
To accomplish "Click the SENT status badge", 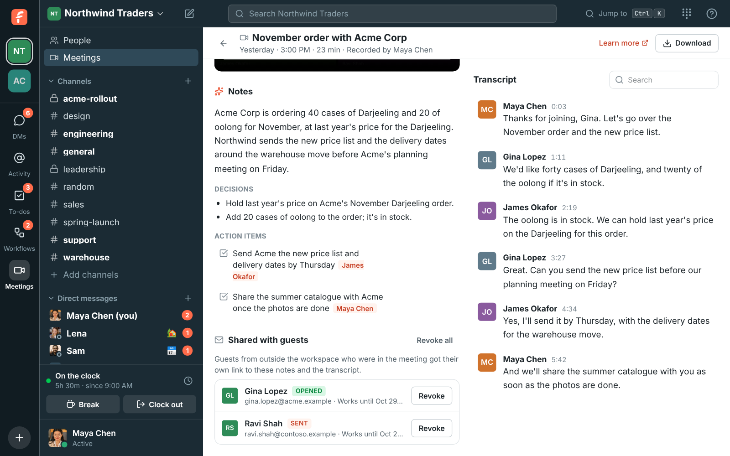I will click(x=299, y=423).
